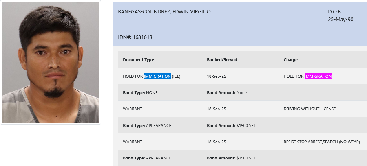Click the Booked/Served column header
The width and height of the screenshot is (367, 166).
pyautogui.click(x=222, y=59)
